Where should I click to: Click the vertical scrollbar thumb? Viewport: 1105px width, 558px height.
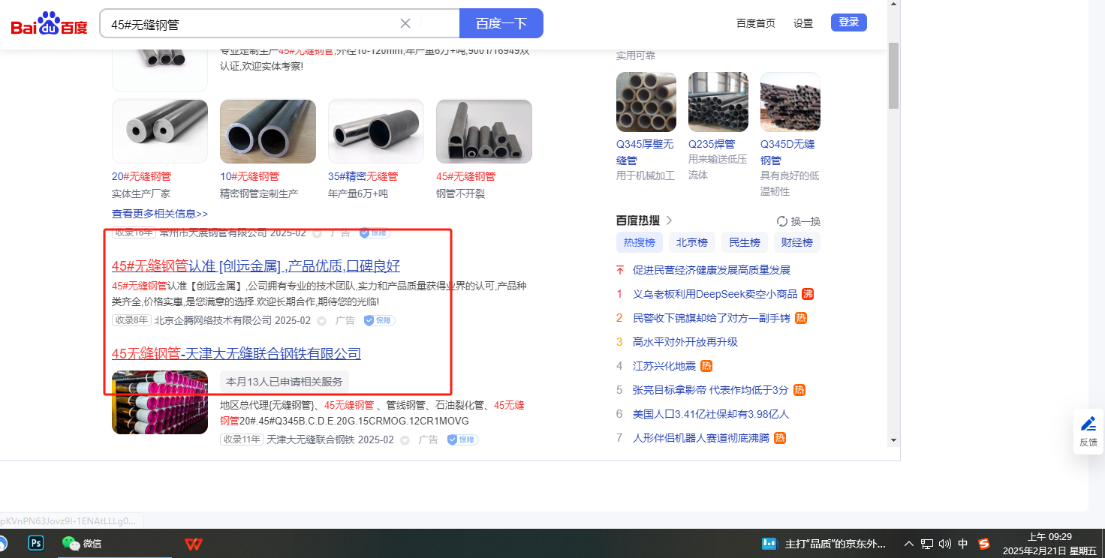(893, 76)
